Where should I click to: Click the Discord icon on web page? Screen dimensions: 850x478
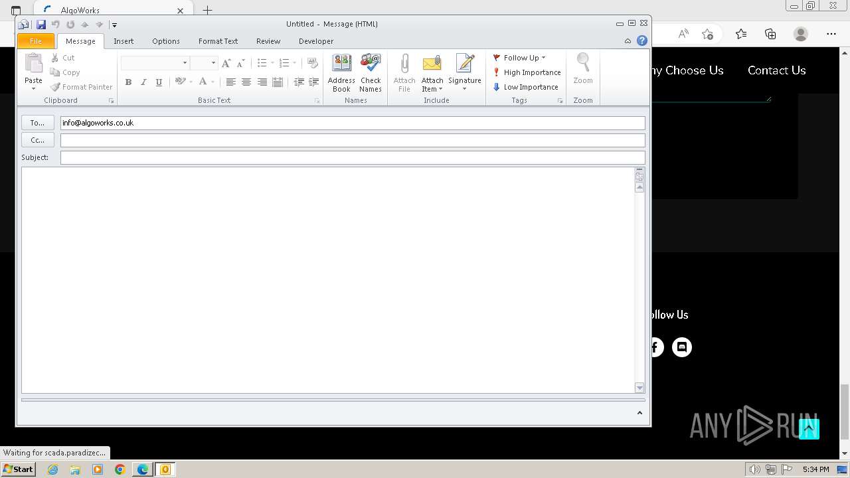682,347
